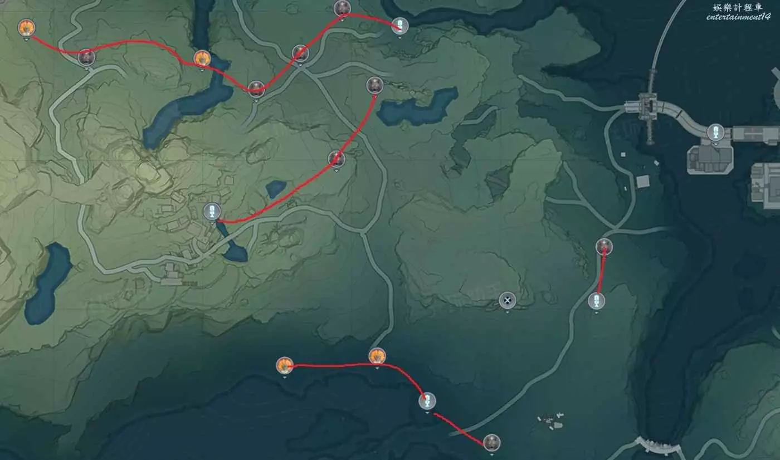Click the teleport beacon on the bridge building
Image resolution: width=780 pixels, height=460 pixels.
[x=715, y=133]
